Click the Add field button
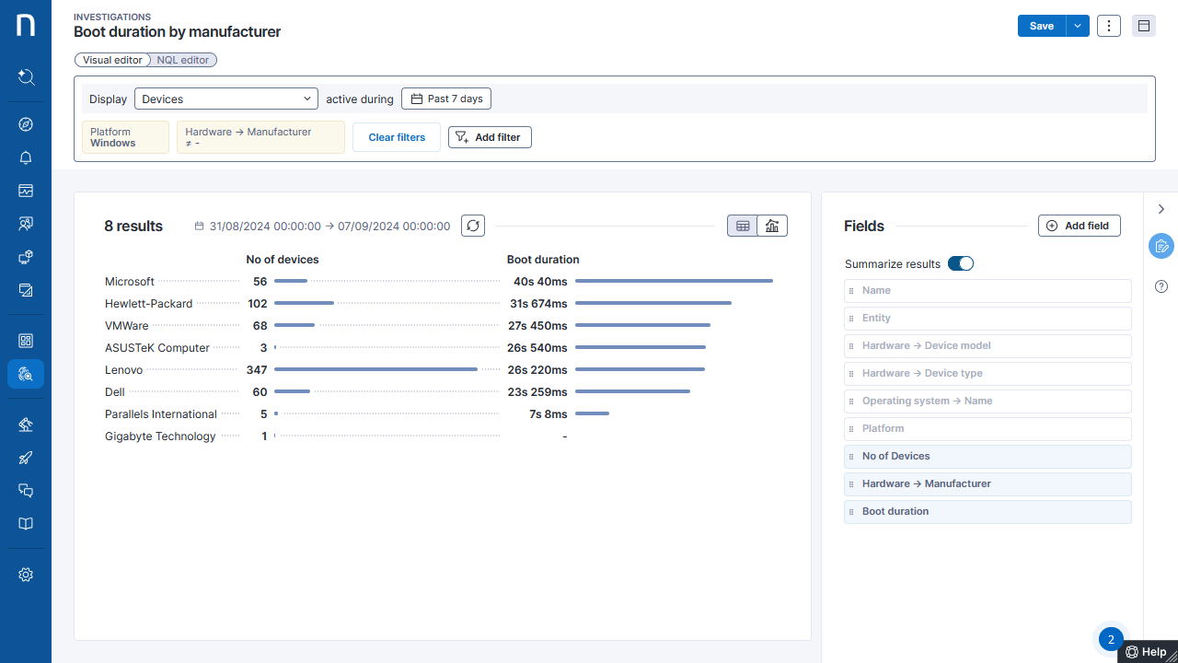 (x=1079, y=226)
